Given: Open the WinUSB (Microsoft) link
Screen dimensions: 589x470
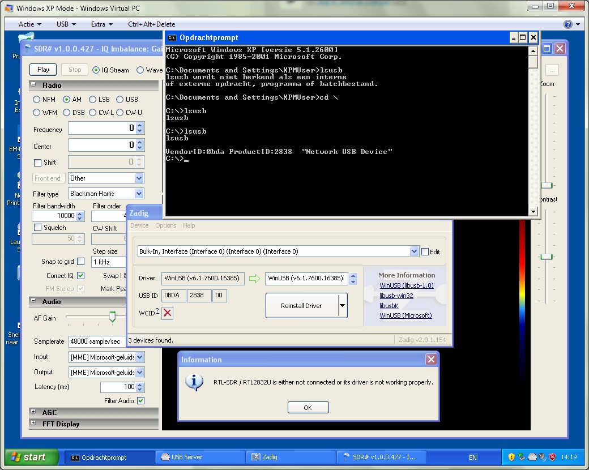Looking at the screenshot, I should click(x=406, y=315).
